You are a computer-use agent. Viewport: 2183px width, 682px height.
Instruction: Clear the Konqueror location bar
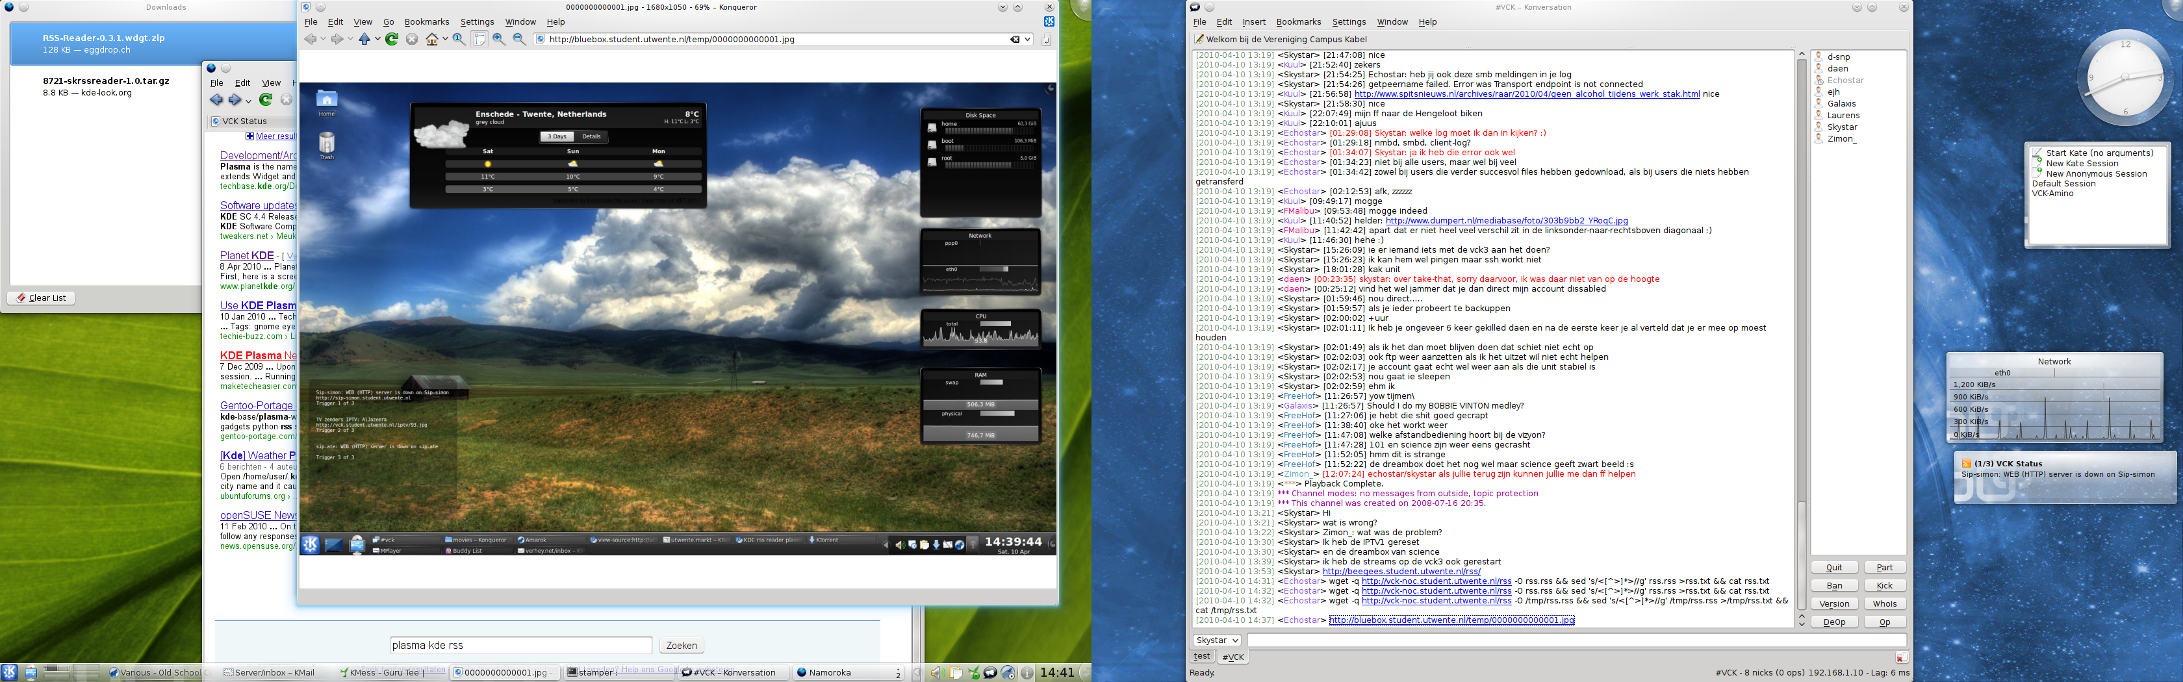click(1014, 39)
